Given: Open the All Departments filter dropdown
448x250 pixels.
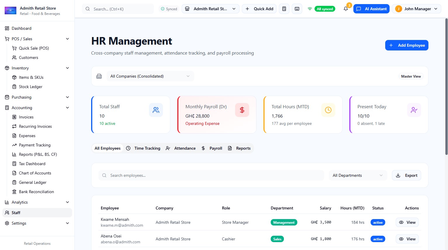Looking at the screenshot, I should 358,175.
